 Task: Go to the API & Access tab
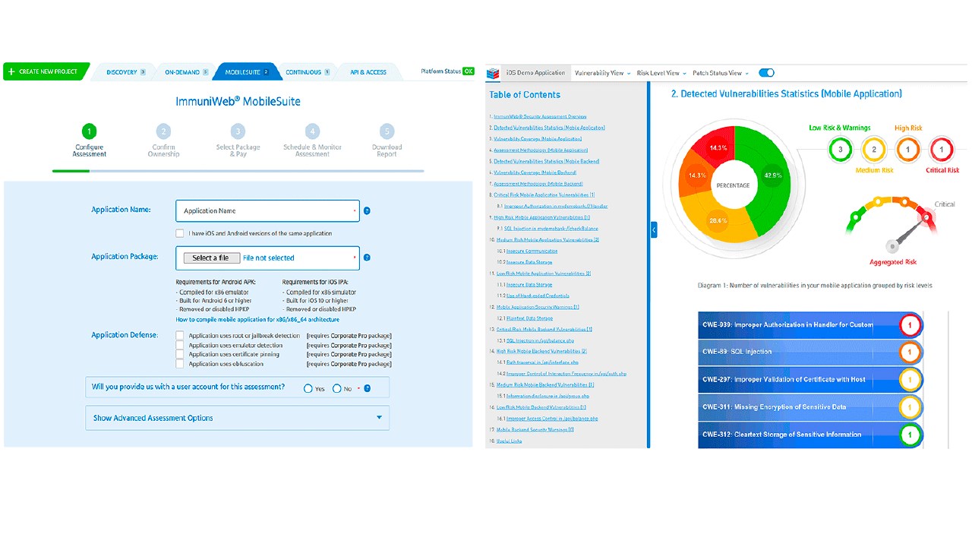click(x=368, y=72)
